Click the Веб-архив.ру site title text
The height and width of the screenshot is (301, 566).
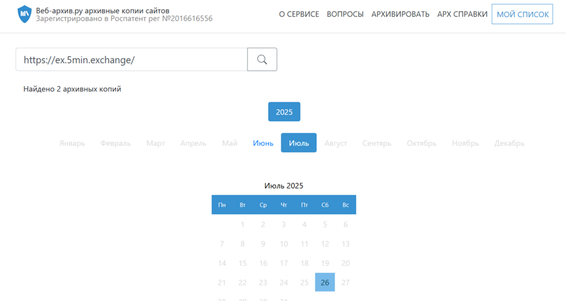(x=102, y=10)
